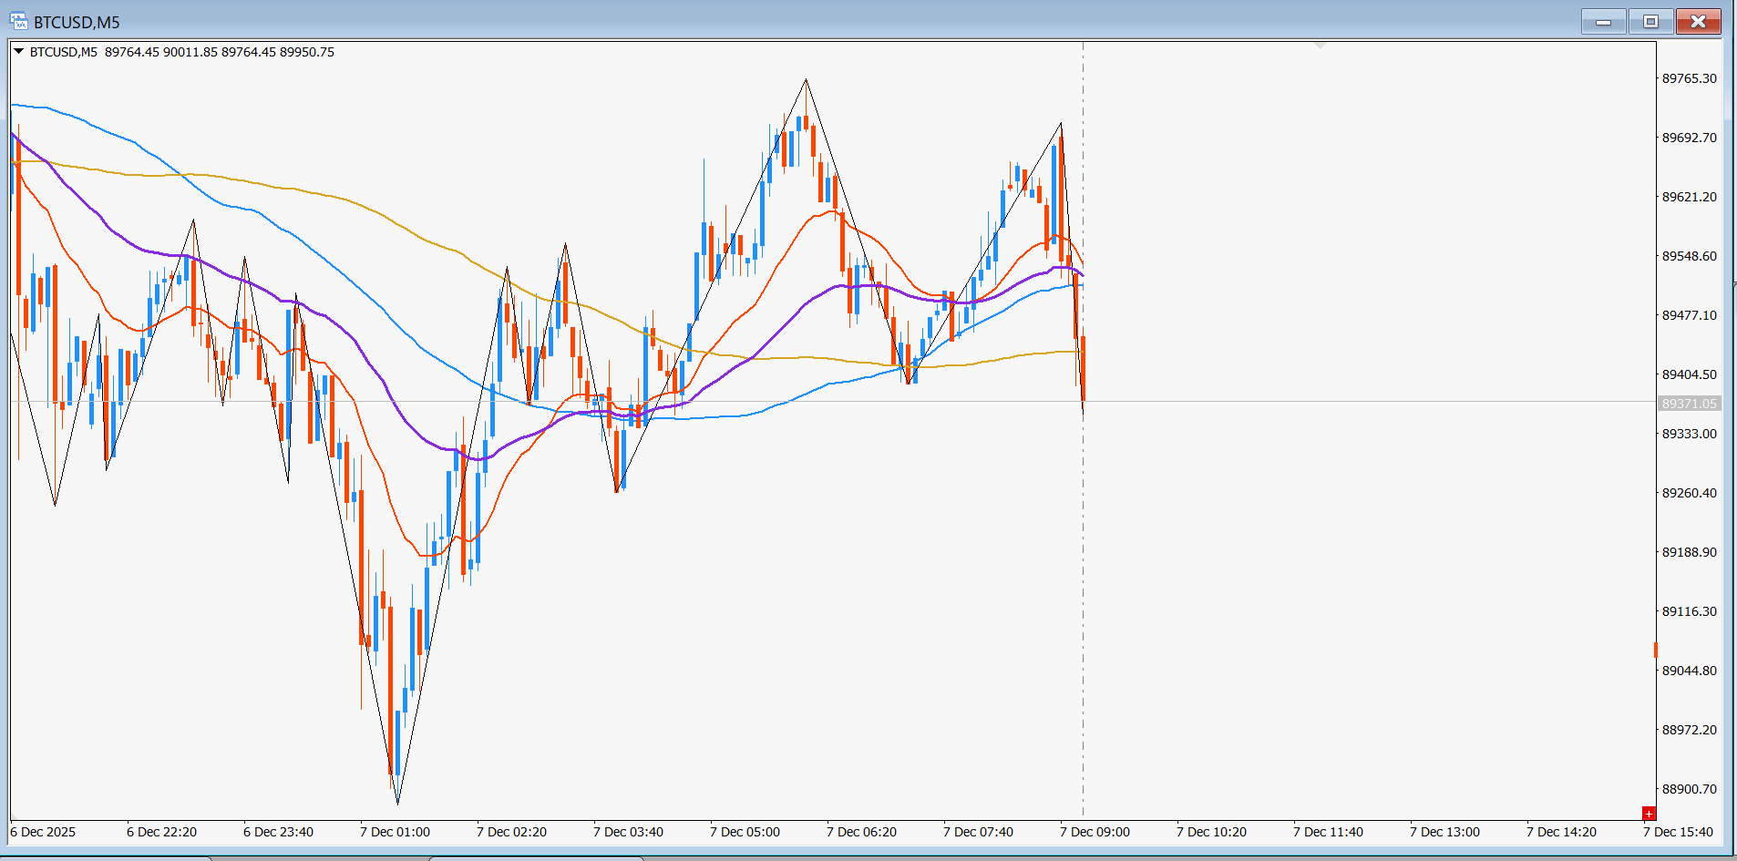Click price axis label 89188.90

click(1689, 552)
